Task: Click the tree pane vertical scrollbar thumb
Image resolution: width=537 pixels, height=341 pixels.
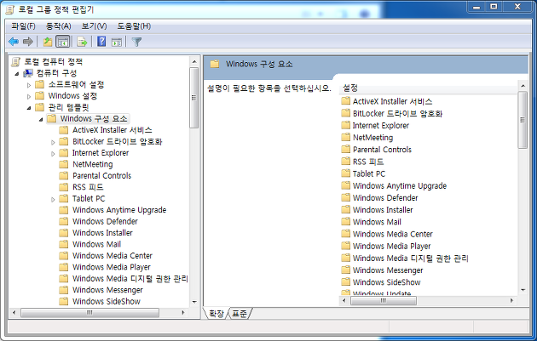Action: click(x=194, y=98)
